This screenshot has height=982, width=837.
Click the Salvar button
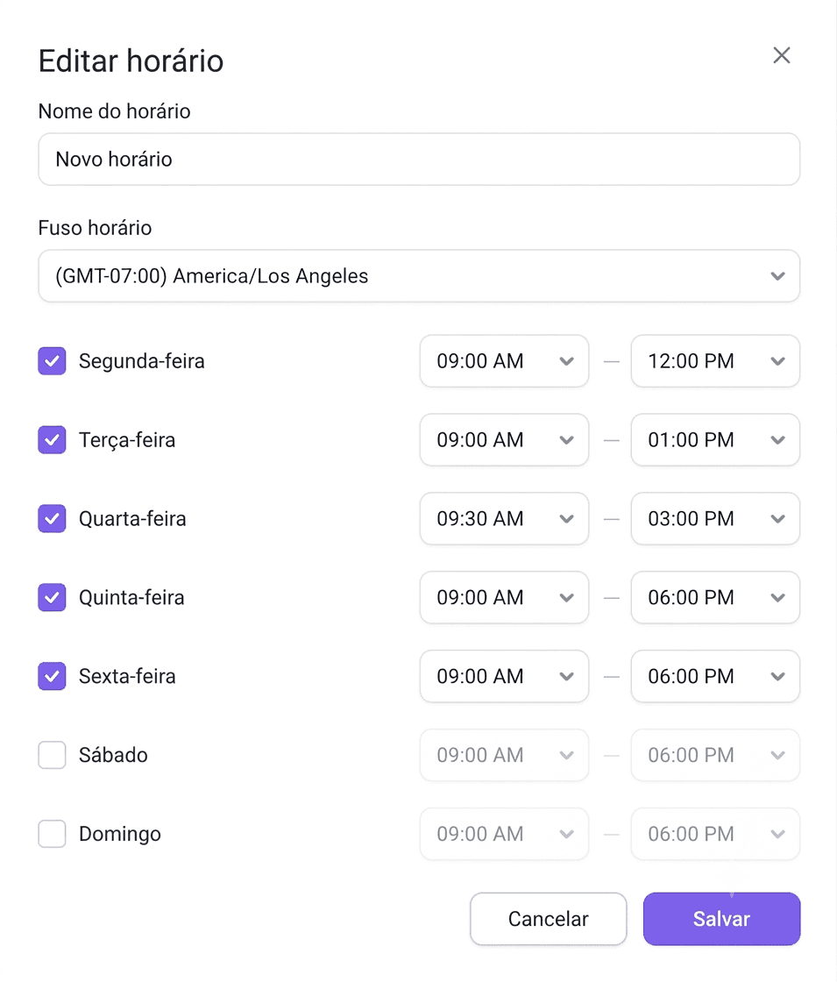[722, 919]
